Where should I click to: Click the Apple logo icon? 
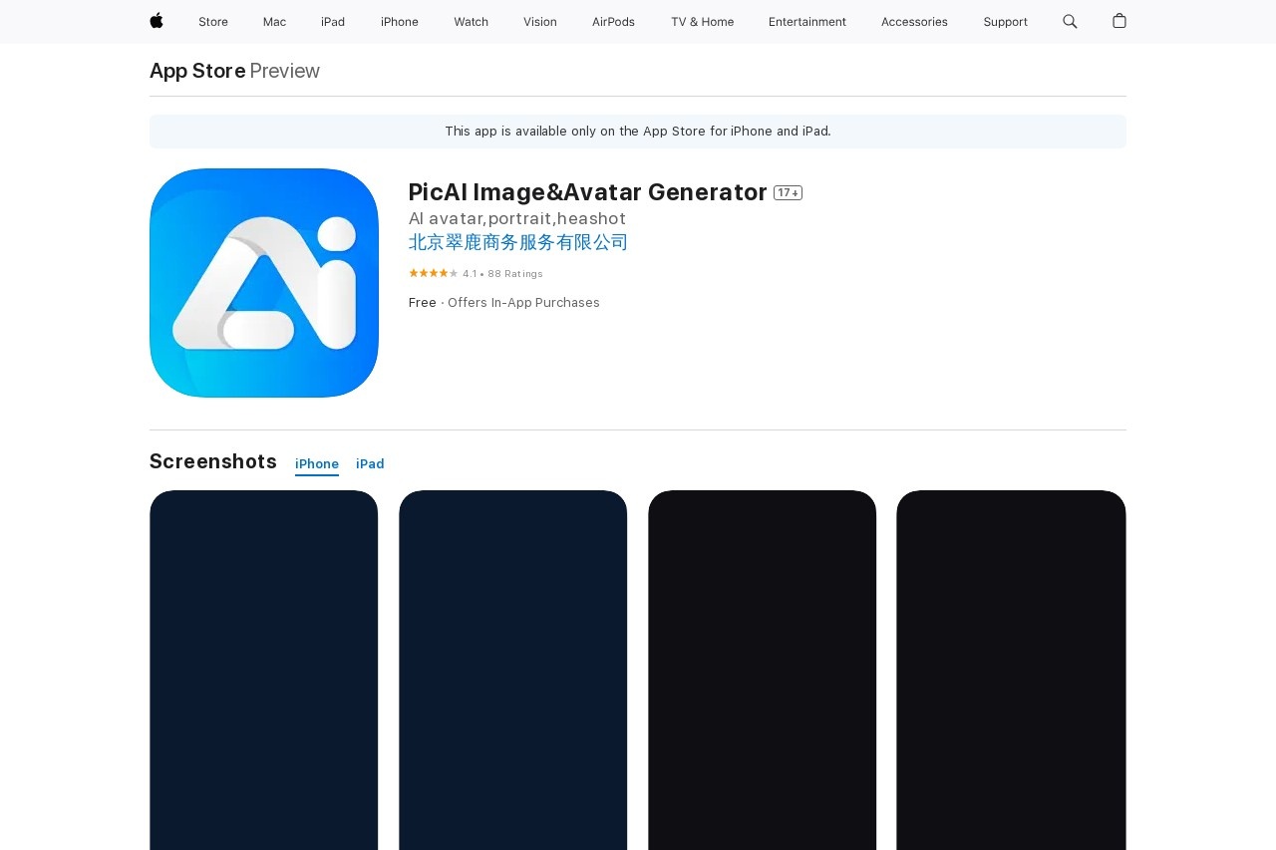click(x=157, y=21)
